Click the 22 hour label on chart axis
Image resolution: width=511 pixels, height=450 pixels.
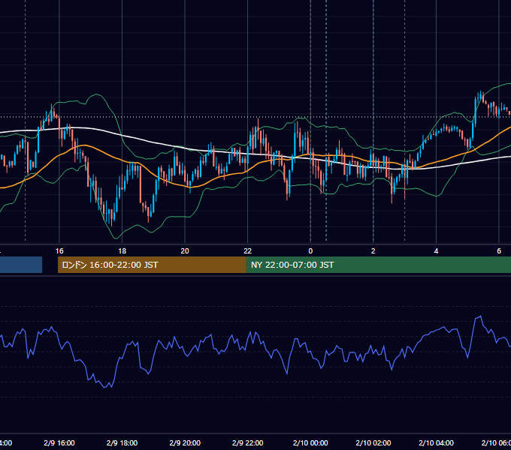click(x=248, y=251)
